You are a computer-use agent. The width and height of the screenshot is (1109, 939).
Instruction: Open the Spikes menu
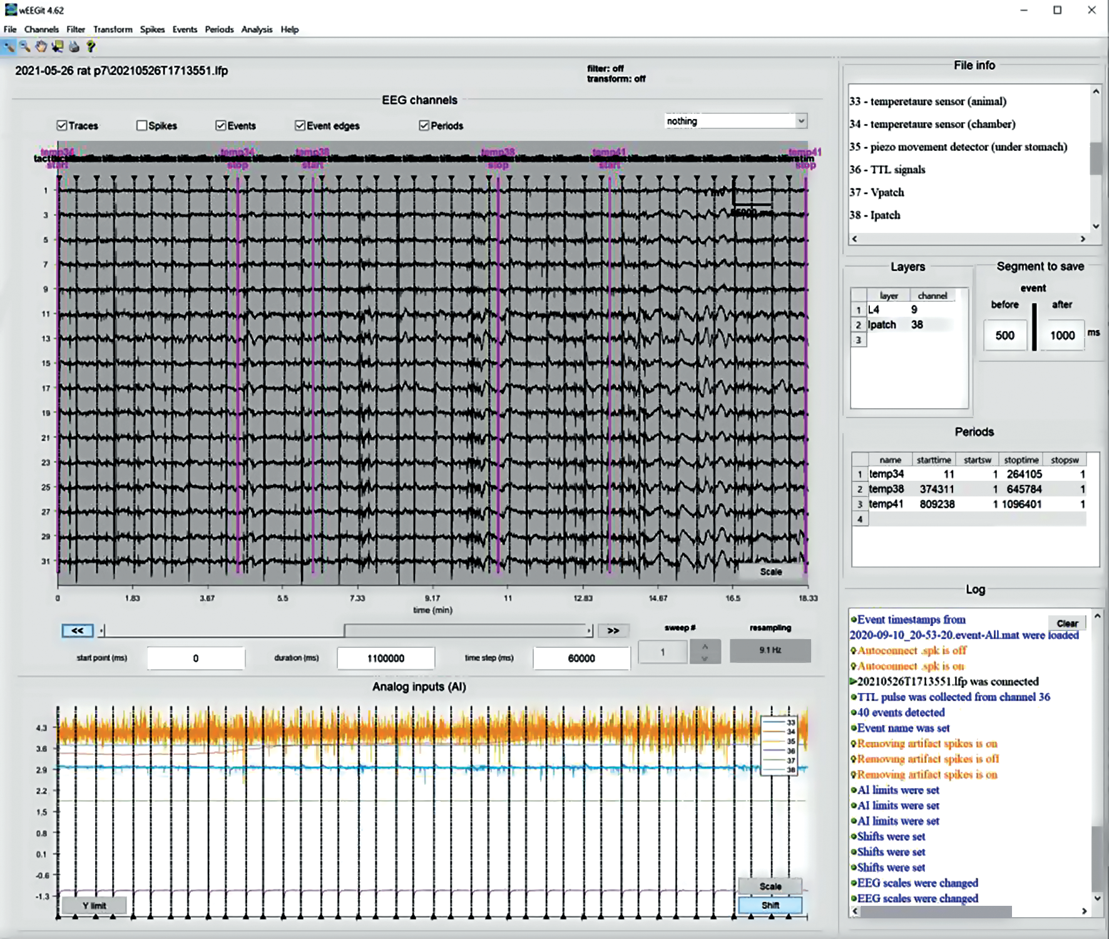pyautogui.click(x=152, y=29)
